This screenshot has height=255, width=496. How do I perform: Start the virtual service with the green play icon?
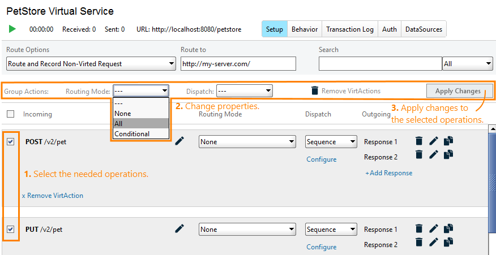coord(12,29)
